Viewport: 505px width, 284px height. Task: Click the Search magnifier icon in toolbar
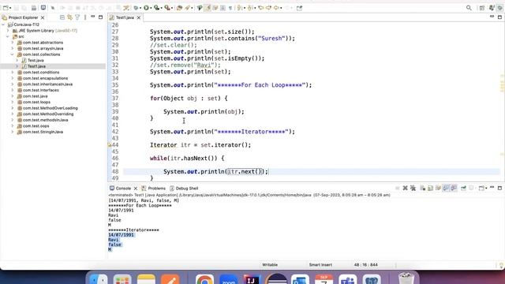coord(469,8)
